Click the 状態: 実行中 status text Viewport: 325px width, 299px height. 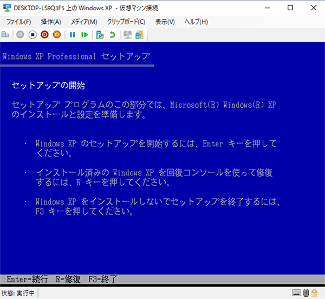pos(18,293)
